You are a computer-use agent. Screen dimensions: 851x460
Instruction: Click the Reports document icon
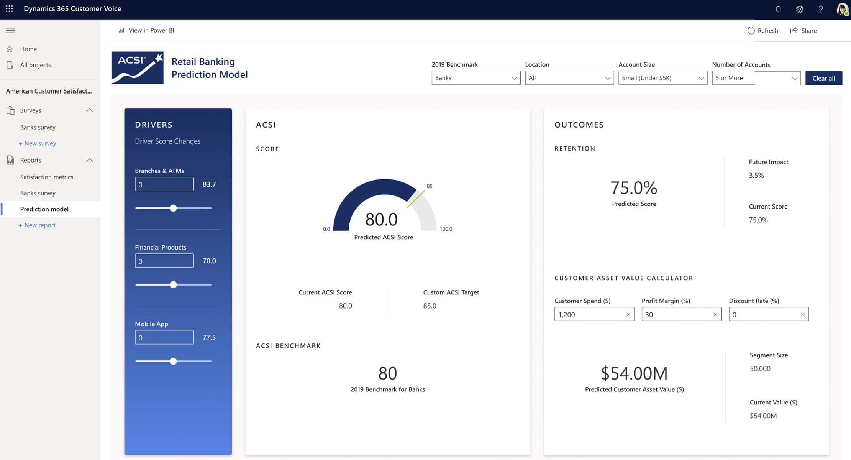[x=10, y=160]
